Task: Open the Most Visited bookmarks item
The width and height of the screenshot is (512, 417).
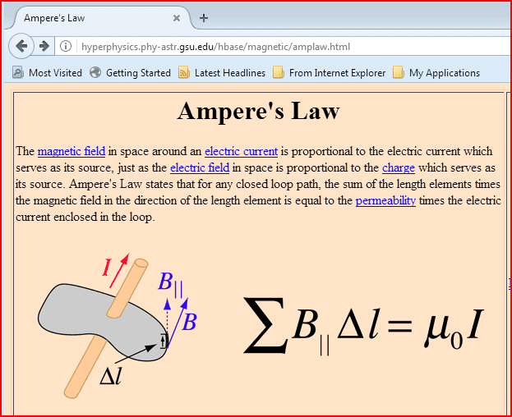Action: [47, 73]
